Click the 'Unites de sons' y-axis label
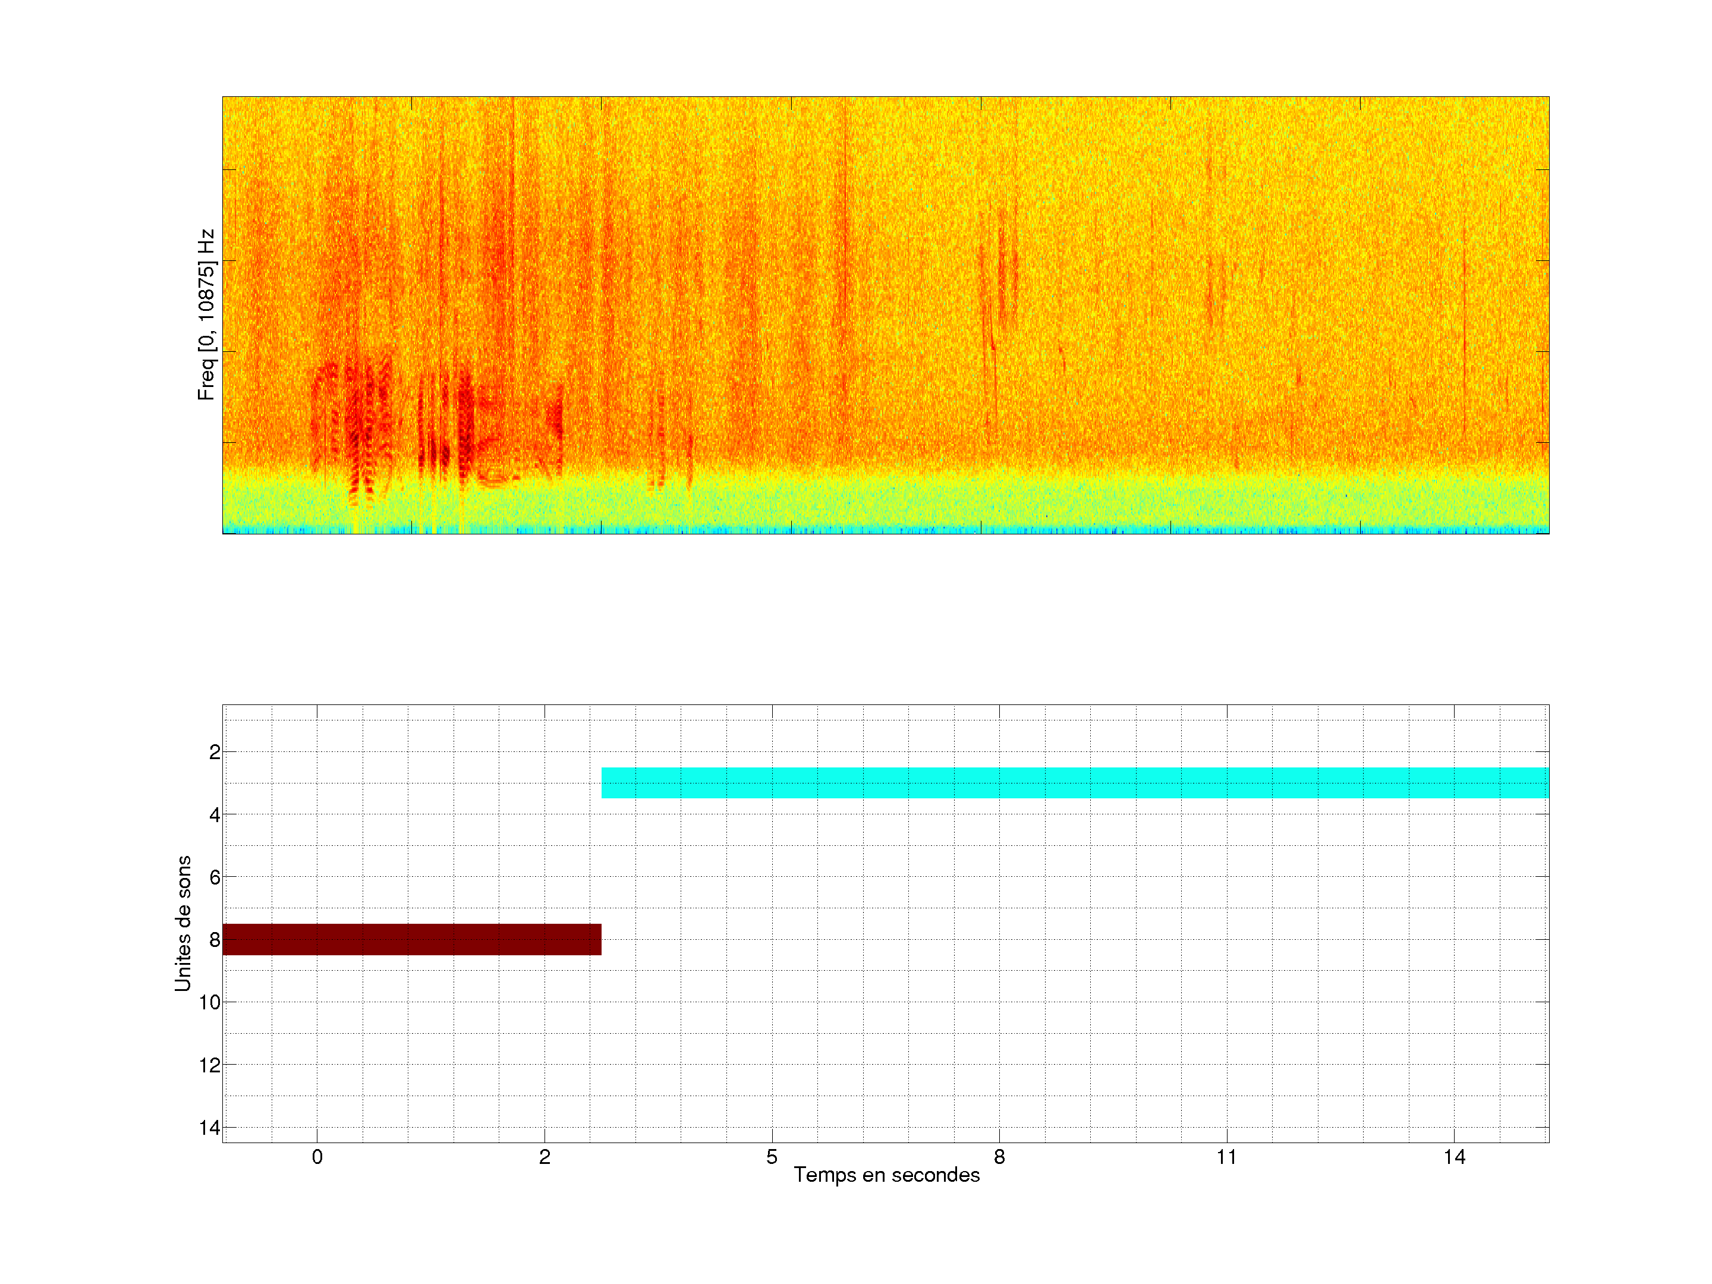This screenshot has width=1712, height=1284. (x=182, y=923)
